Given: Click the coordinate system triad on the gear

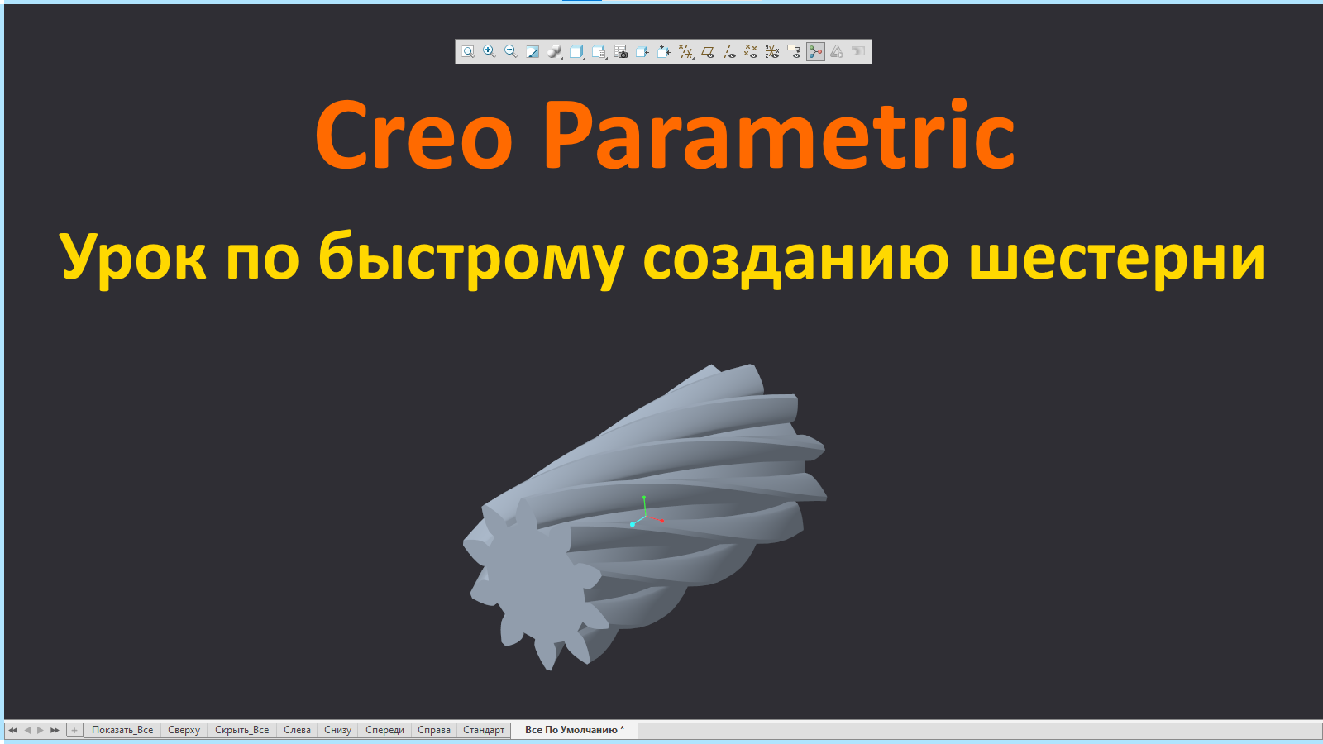Looking at the screenshot, I should [x=646, y=512].
